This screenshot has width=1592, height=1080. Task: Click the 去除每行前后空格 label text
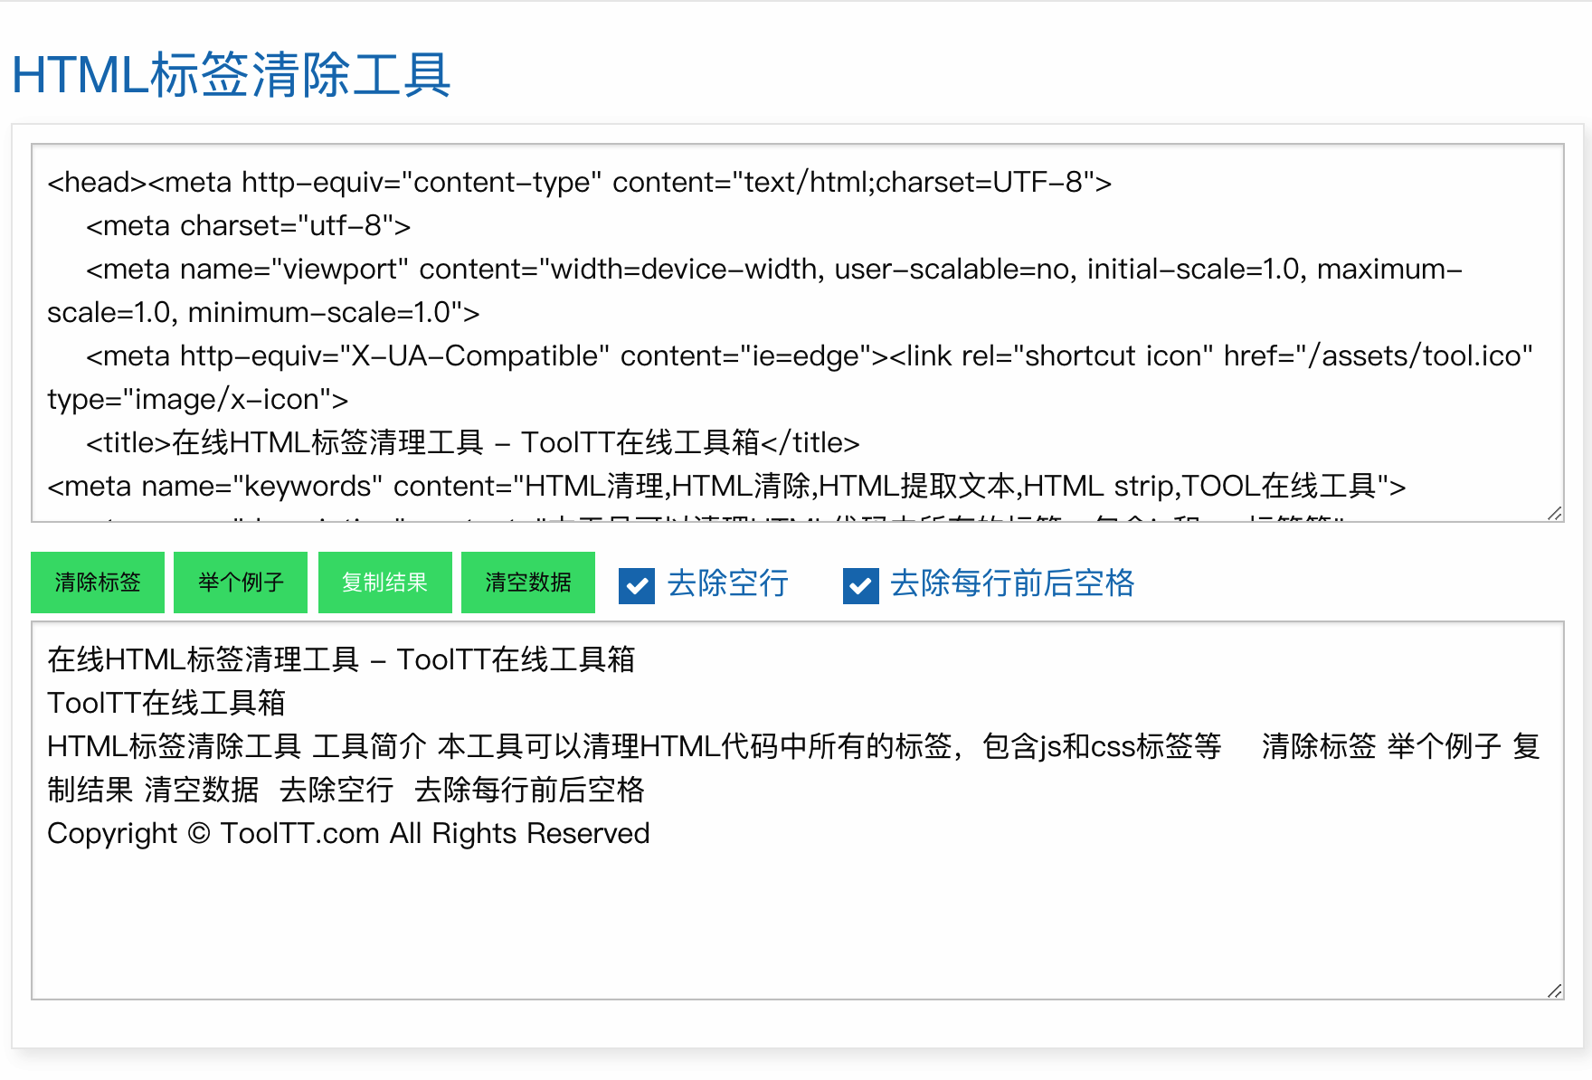click(1012, 583)
